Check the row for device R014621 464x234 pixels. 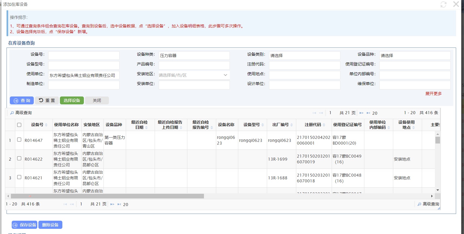point(19,177)
